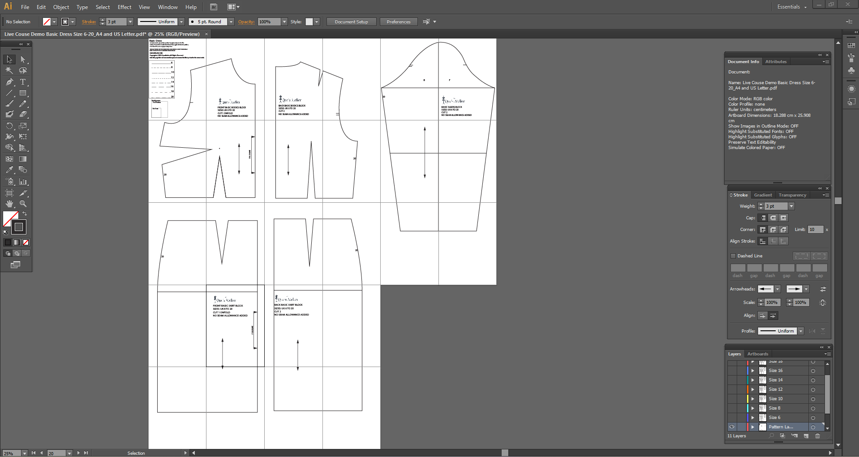Select Round Cap option in Stroke panel
The width and height of the screenshot is (859, 457).
click(773, 218)
